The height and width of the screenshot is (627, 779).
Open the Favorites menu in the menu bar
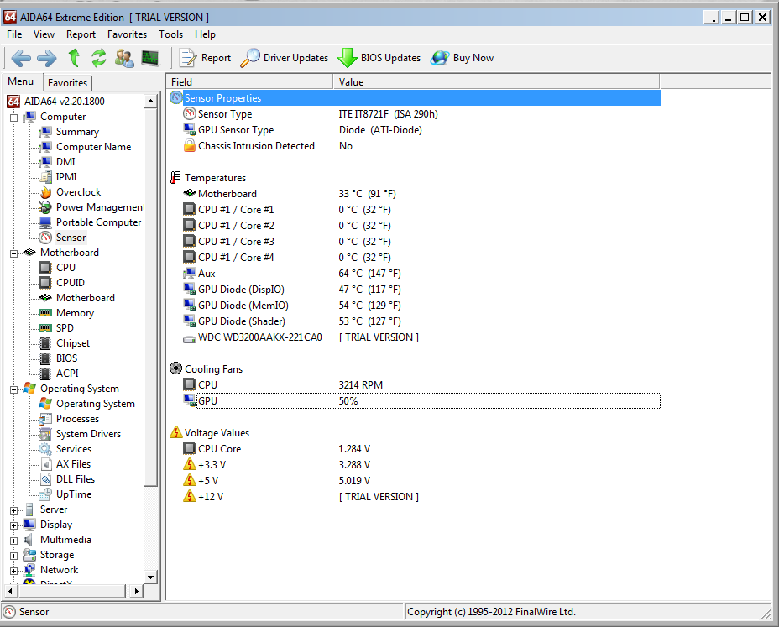click(128, 34)
